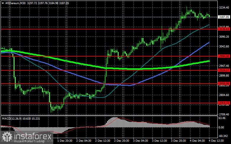Click the 3 Dec 04:30 time label
This screenshot has height=144, width=231.
(x=140, y=141)
